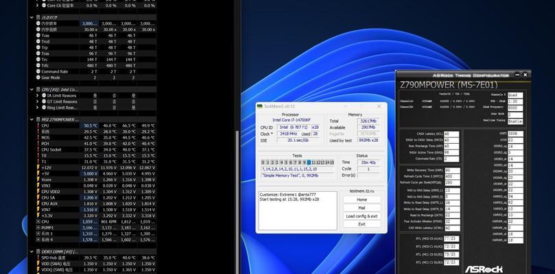Click the Refresh Cycle Time 2 (tRFC2) field
Image resolution: width=555 pixels, height=274 pixels.
[452, 177]
